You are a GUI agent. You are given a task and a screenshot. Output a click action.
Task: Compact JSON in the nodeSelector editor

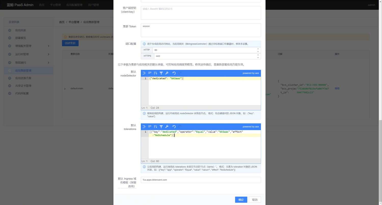tap(150, 73)
